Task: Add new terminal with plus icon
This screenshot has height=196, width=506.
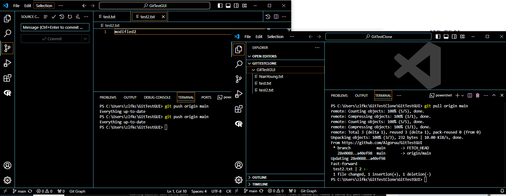Action: 457,96
